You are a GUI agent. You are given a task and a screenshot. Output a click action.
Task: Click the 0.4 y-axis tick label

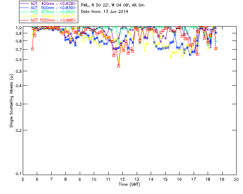point(19,86)
